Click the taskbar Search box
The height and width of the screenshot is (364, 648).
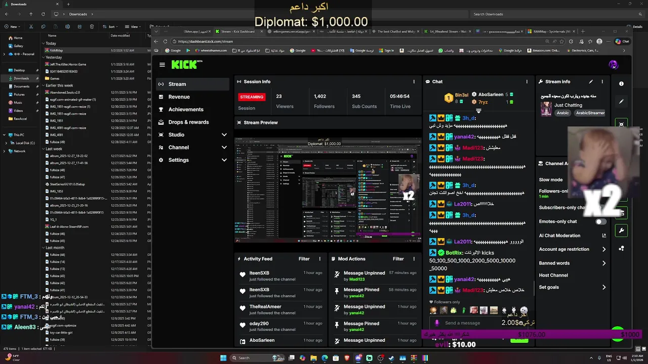(257, 358)
